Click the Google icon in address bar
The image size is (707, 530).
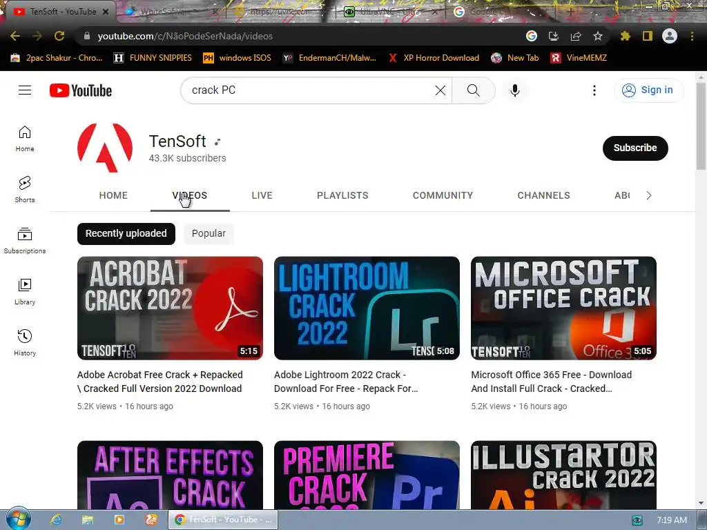point(532,36)
